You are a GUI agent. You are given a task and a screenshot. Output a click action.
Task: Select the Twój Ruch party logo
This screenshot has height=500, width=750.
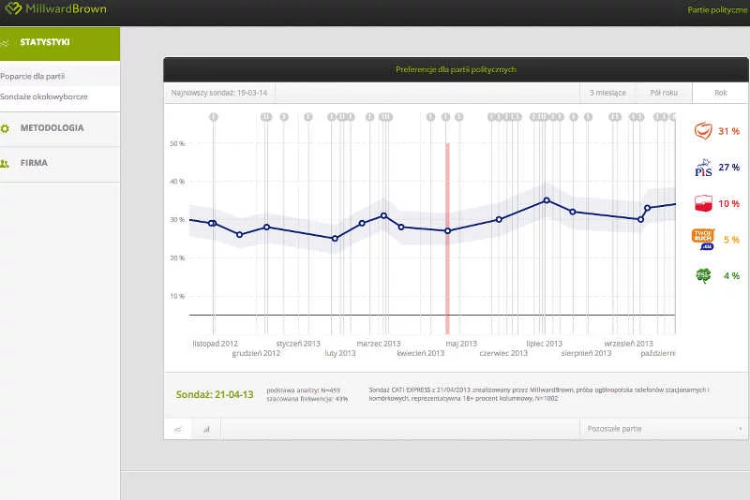coord(703,240)
